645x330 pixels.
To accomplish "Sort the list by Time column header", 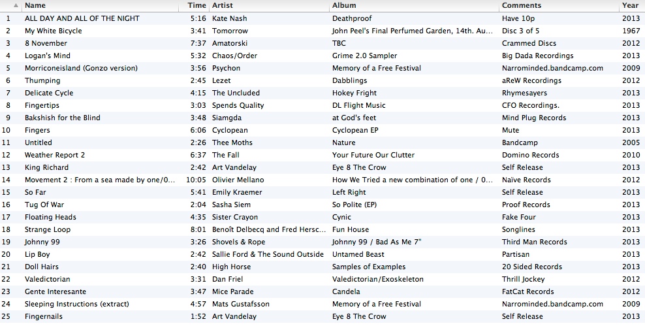I will point(197,5).
